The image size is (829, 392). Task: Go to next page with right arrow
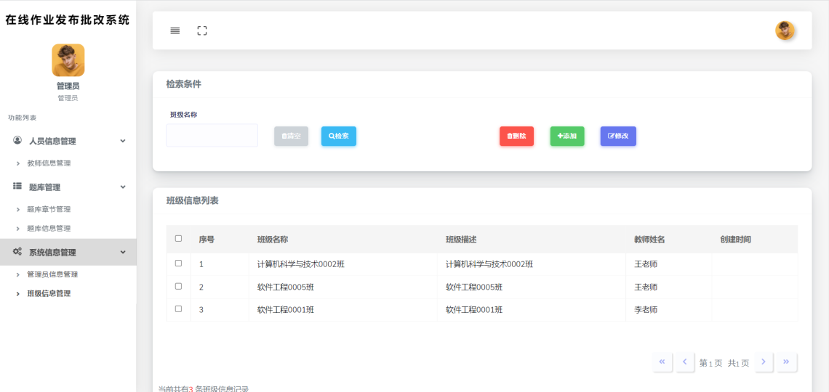point(764,362)
